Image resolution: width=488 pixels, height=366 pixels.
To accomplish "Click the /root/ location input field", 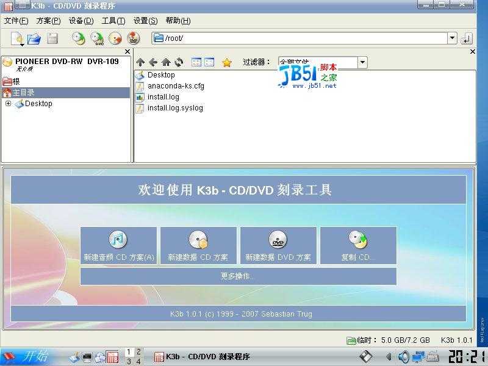I will pos(300,38).
